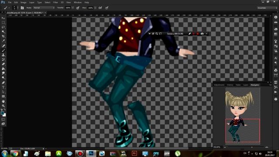The image size is (279, 157).
Task: Switch to the Layers tab
Action: click(x=246, y=85)
